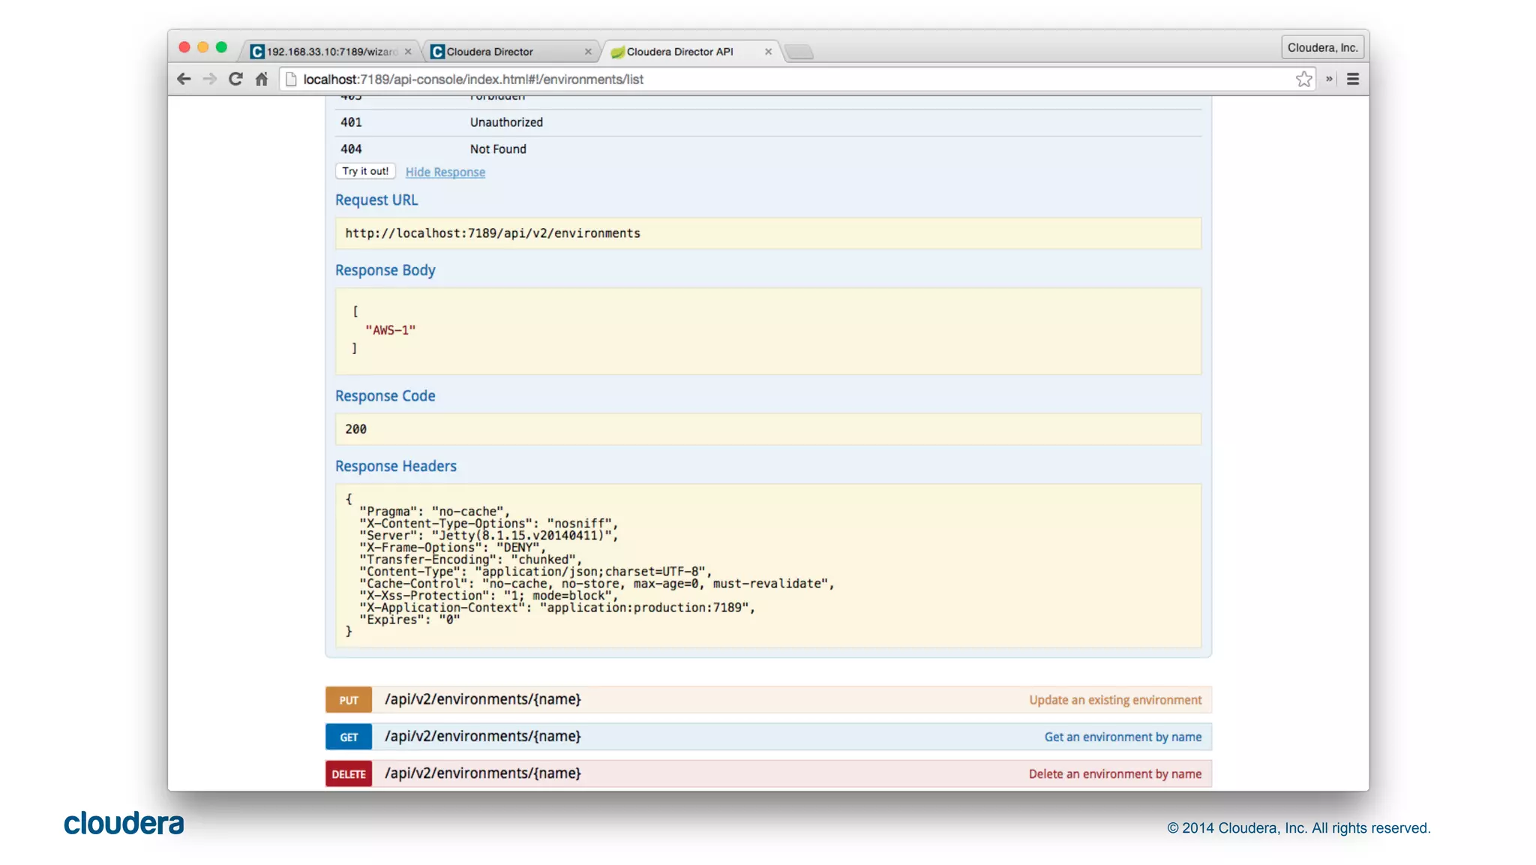Select the Cloudera Director API tab
This screenshot has width=1536, height=865.
(x=690, y=52)
